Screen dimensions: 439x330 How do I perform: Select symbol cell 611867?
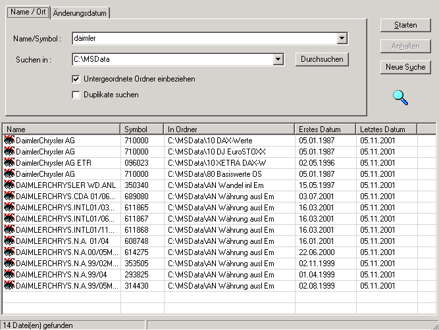coord(136,219)
